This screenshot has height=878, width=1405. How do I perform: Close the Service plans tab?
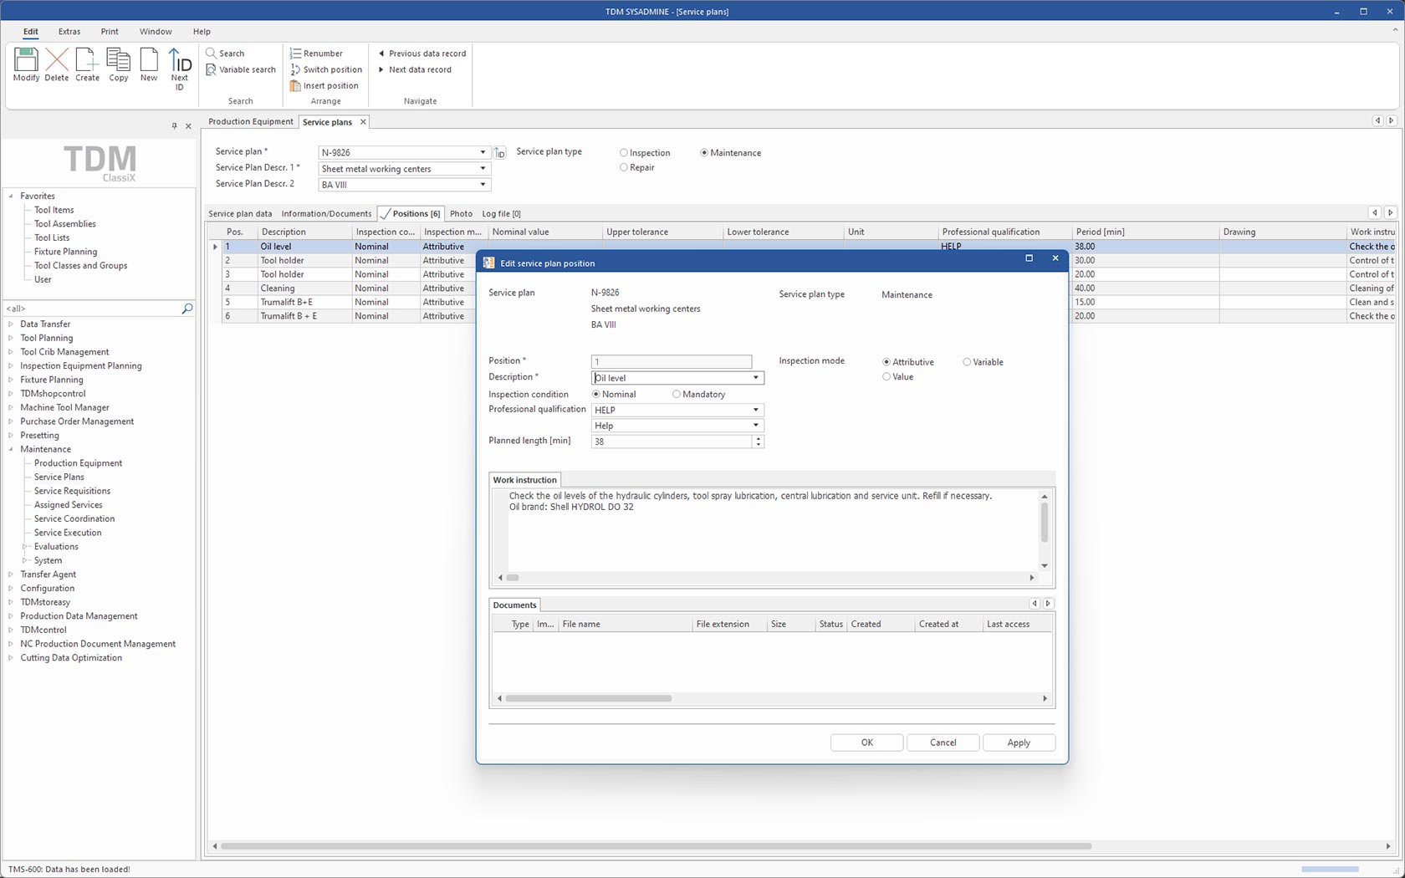coord(363,122)
